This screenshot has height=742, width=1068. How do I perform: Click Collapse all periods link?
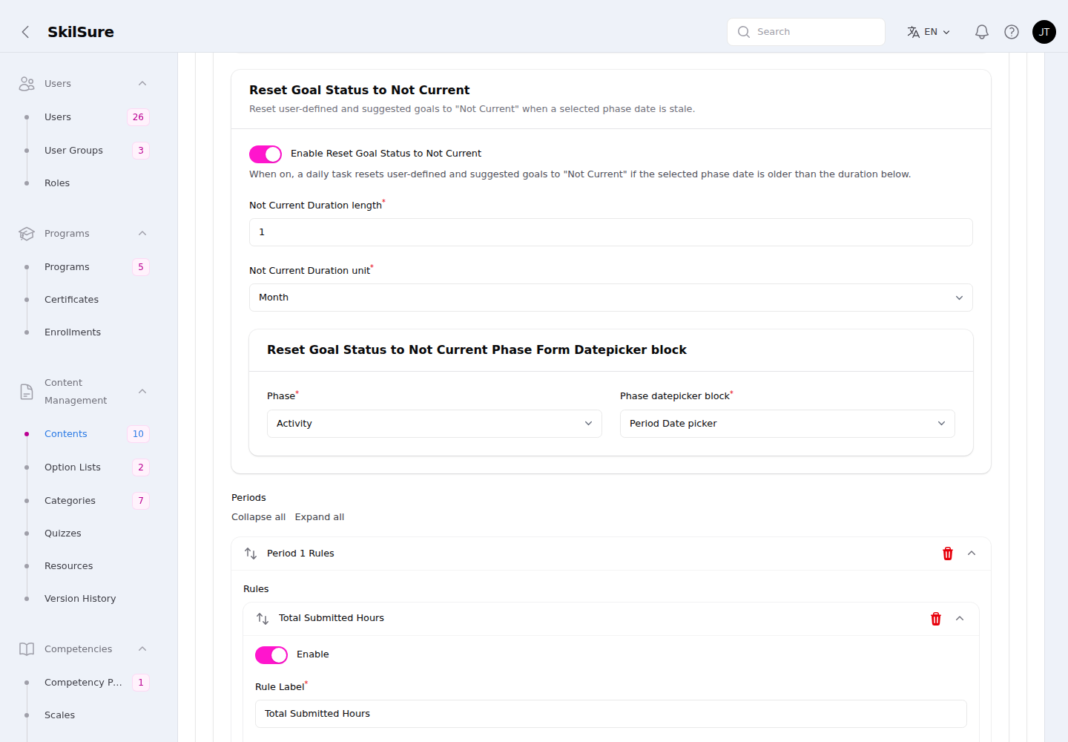click(258, 517)
